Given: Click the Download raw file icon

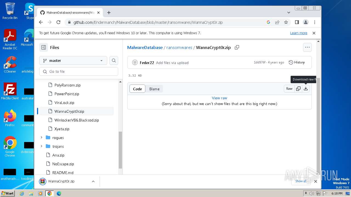Looking at the screenshot, I should point(306,89).
